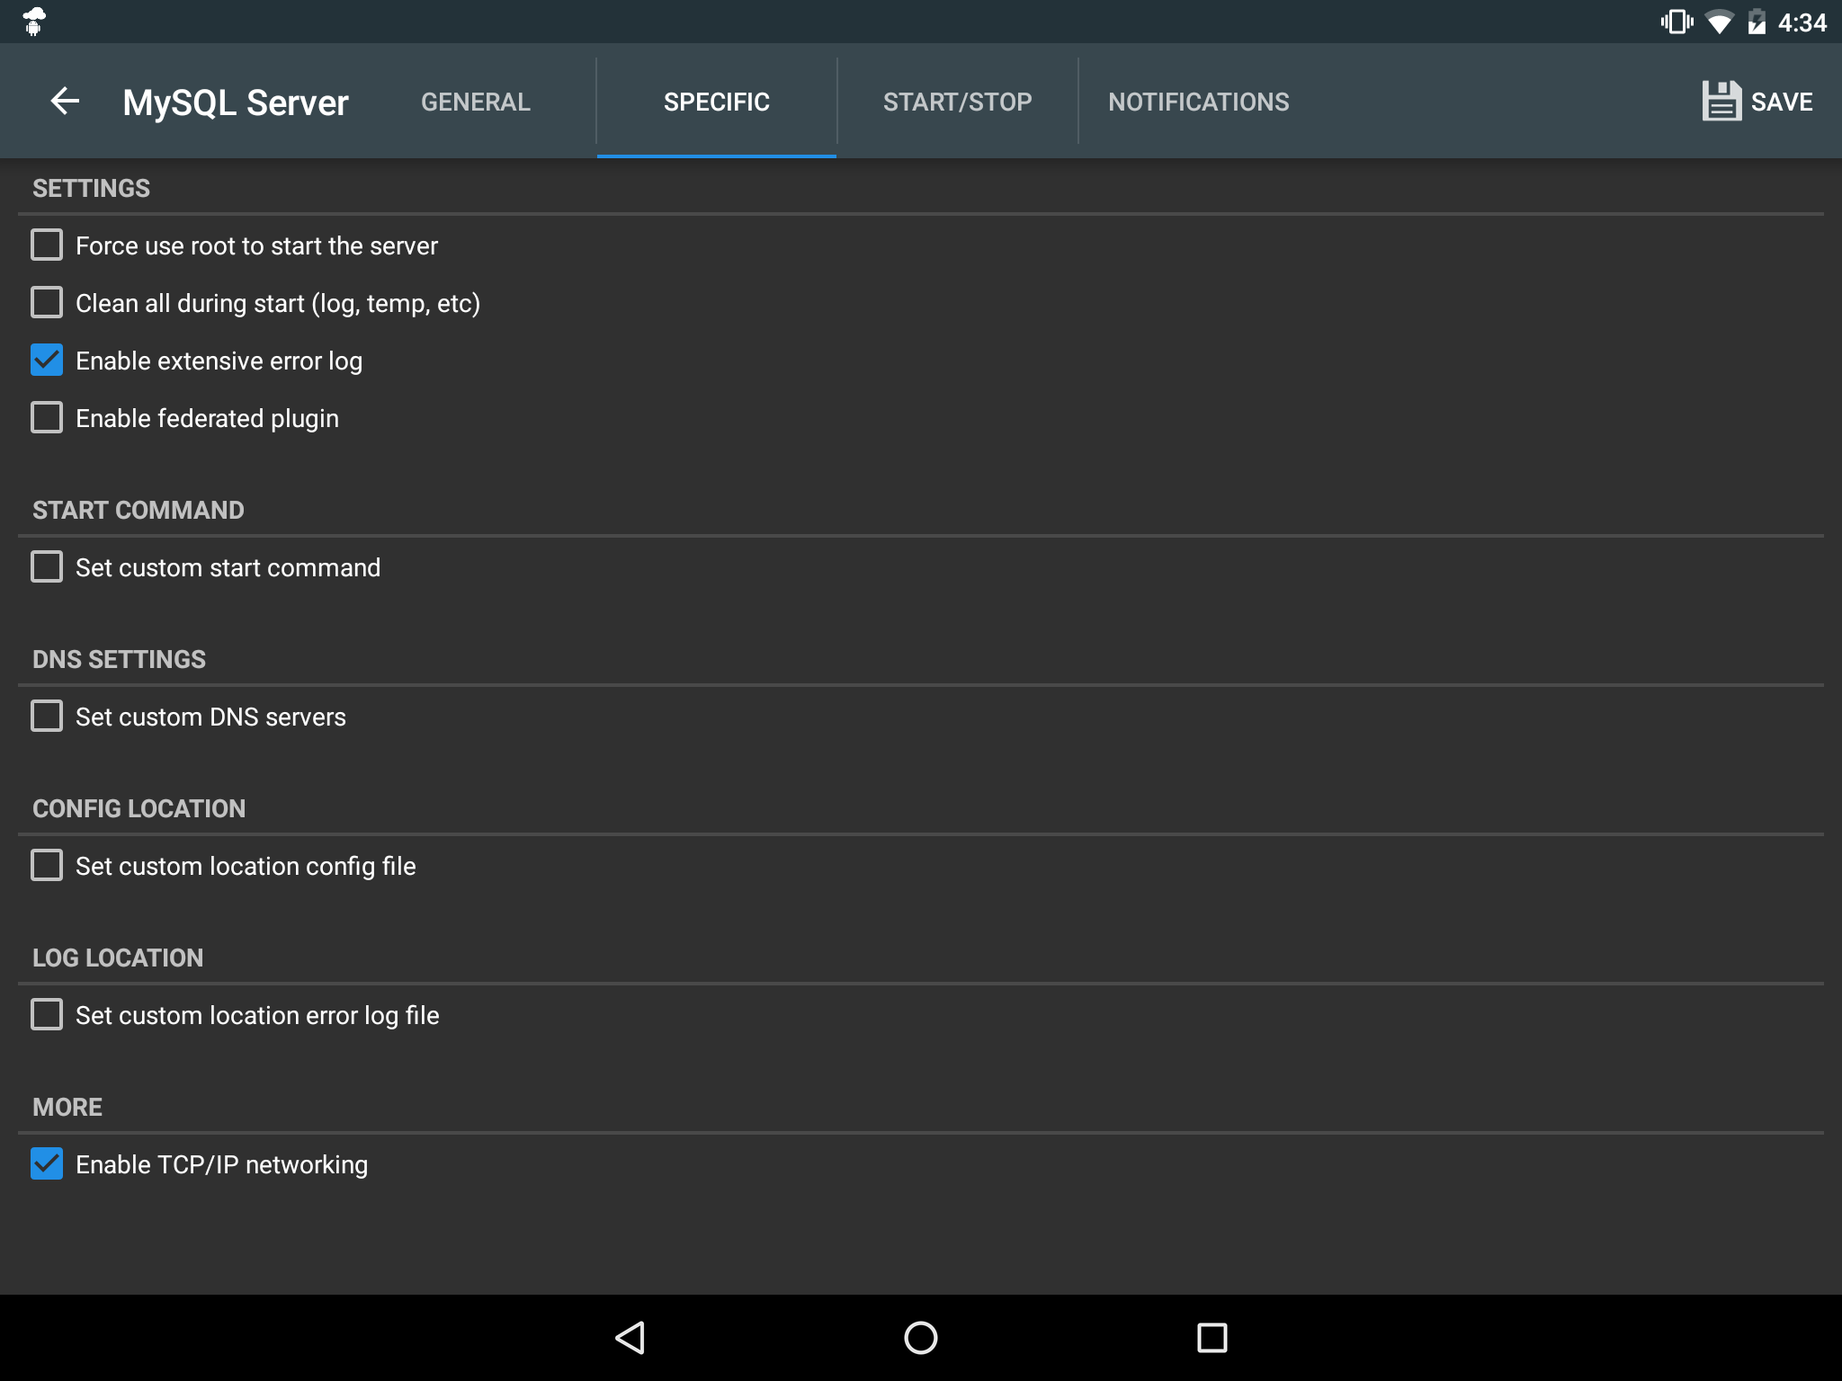Open the Start/Stop tab
The image size is (1842, 1381).
pos(958,102)
